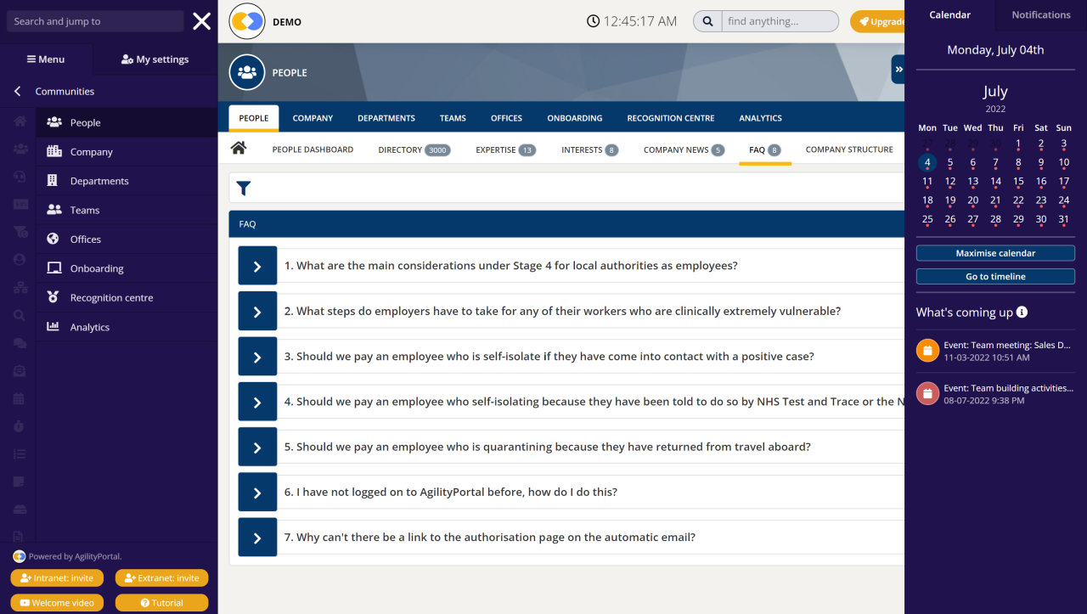The width and height of the screenshot is (1087, 614).
Task: Click the info icon next to What's coming up
Action: (1020, 312)
